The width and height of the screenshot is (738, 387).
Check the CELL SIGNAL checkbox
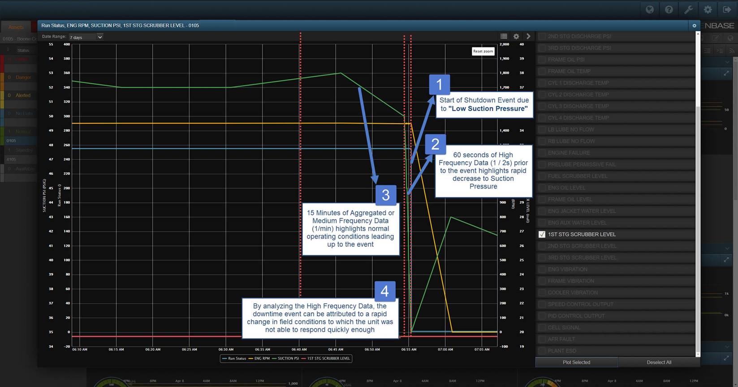(542, 327)
